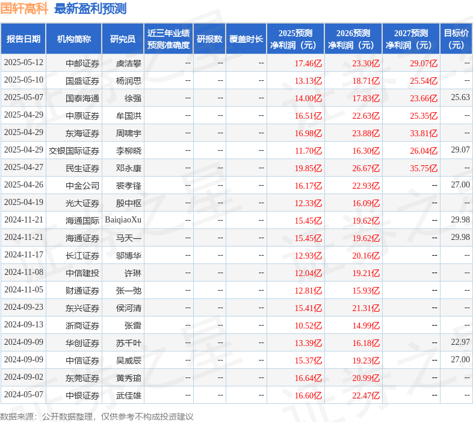The height and width of the screenshot is (422, 473).
Task: Click the 最新盈利预测 heading text
Action: pyautogui.click(x=90, y=8)
